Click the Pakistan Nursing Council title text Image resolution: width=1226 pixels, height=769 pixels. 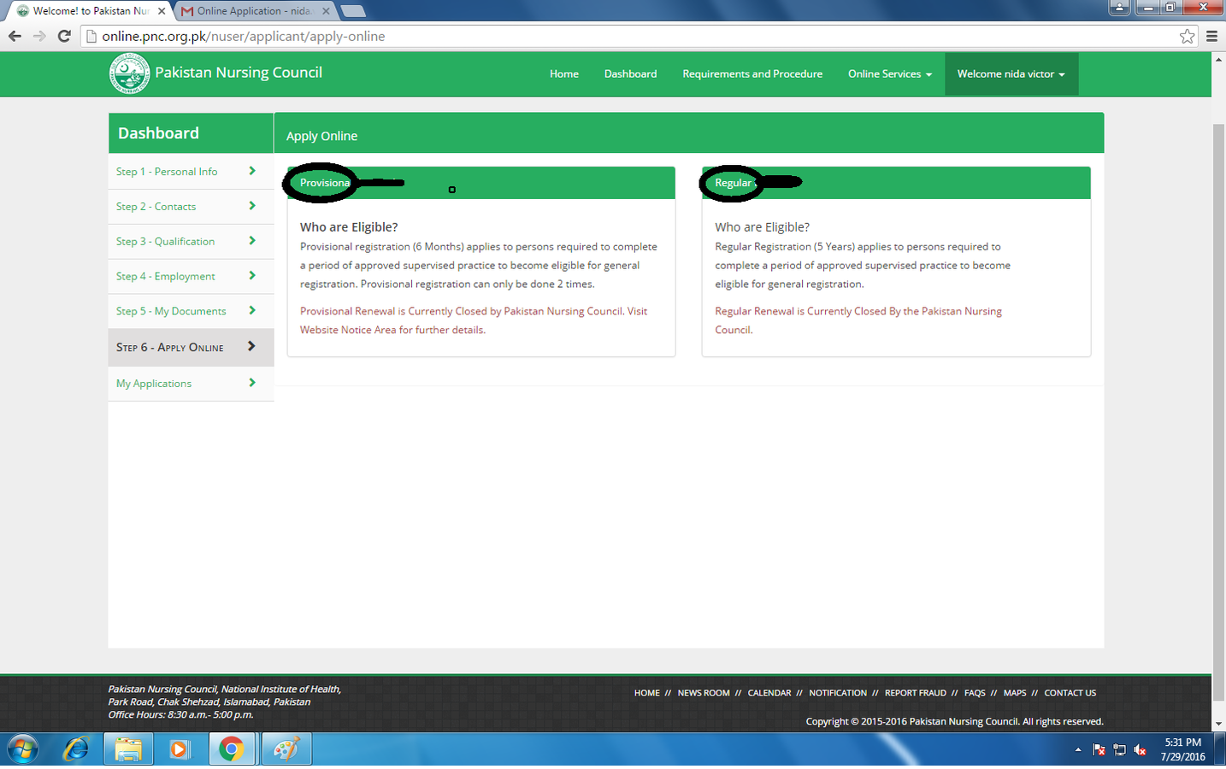point(239,73)
